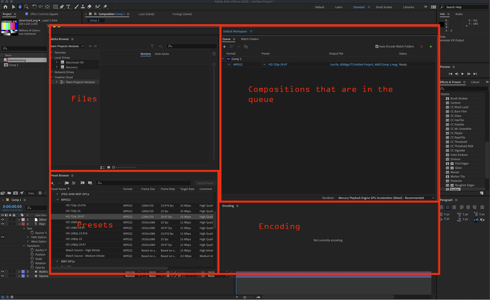Screen dimensions: 490x300
Task: Hide the Bubble layer
Action: coord(3,272)
